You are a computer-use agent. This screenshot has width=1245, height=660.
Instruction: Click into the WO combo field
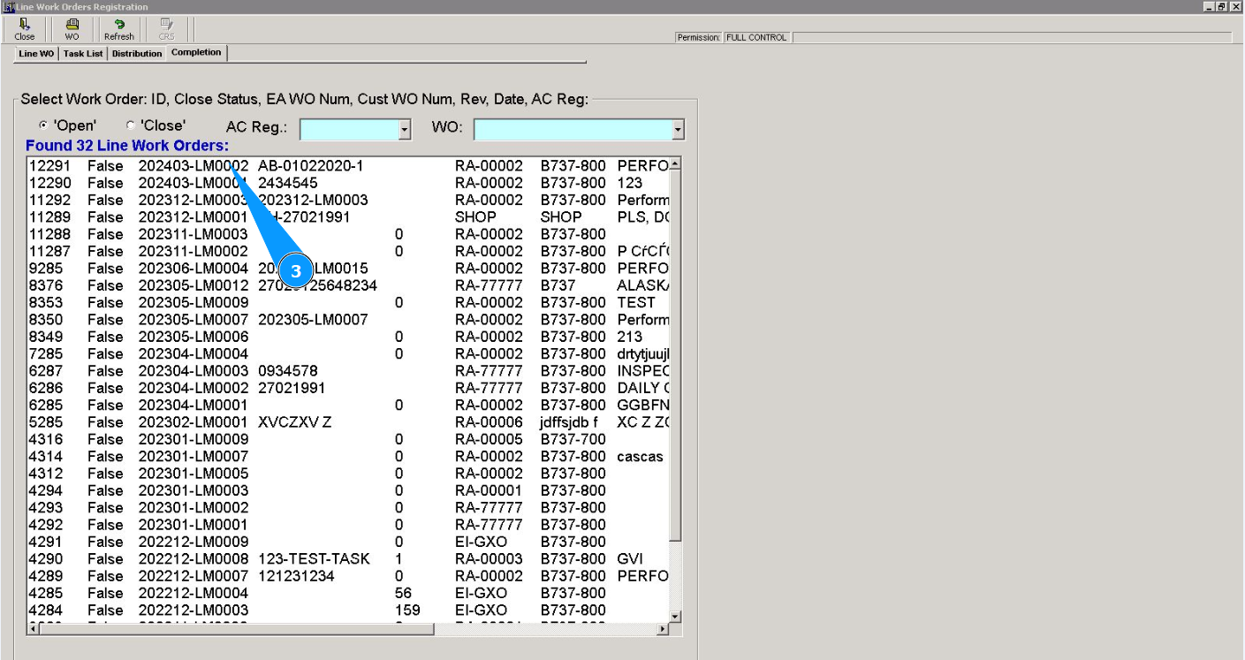[x=573, y=130]
